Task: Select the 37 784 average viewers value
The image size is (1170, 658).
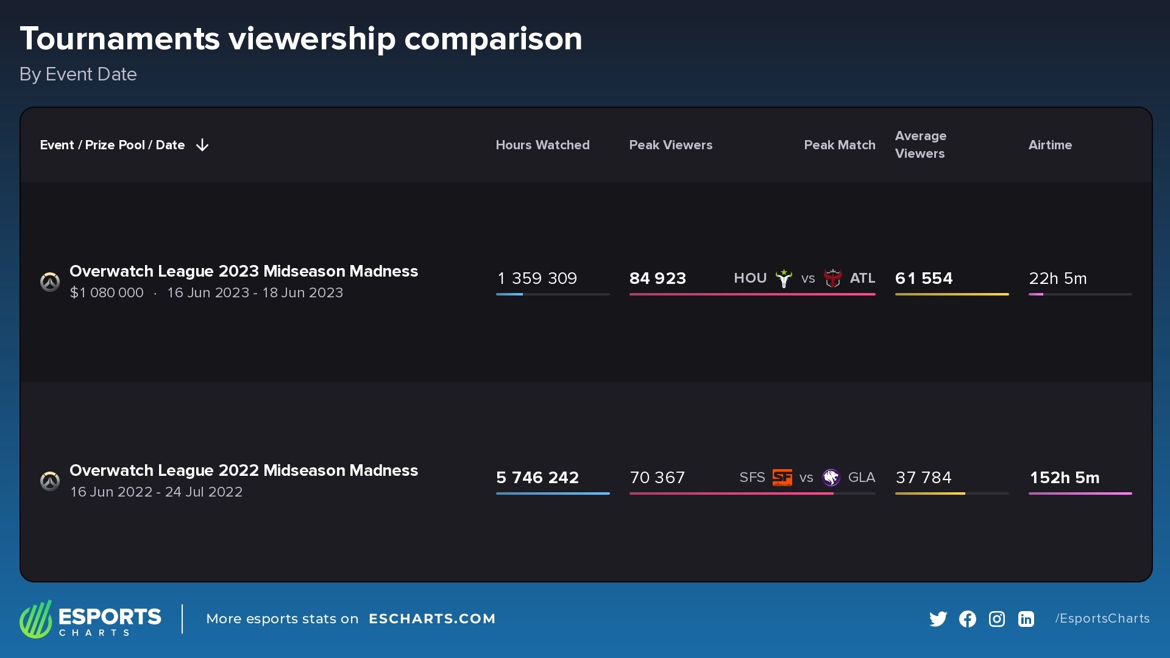Action: pos(923,478)
